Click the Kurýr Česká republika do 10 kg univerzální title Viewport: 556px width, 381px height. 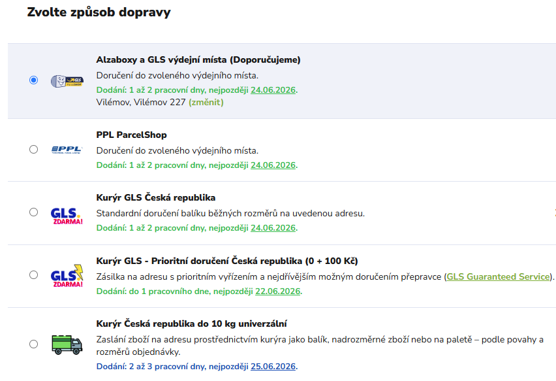(x=191, y=324)
